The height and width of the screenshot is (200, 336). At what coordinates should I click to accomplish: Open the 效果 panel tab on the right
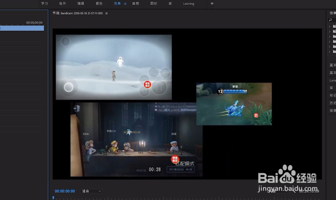pyautogui.click(x=333, y=13)
